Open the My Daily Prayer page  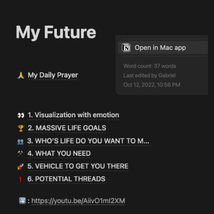53,75
